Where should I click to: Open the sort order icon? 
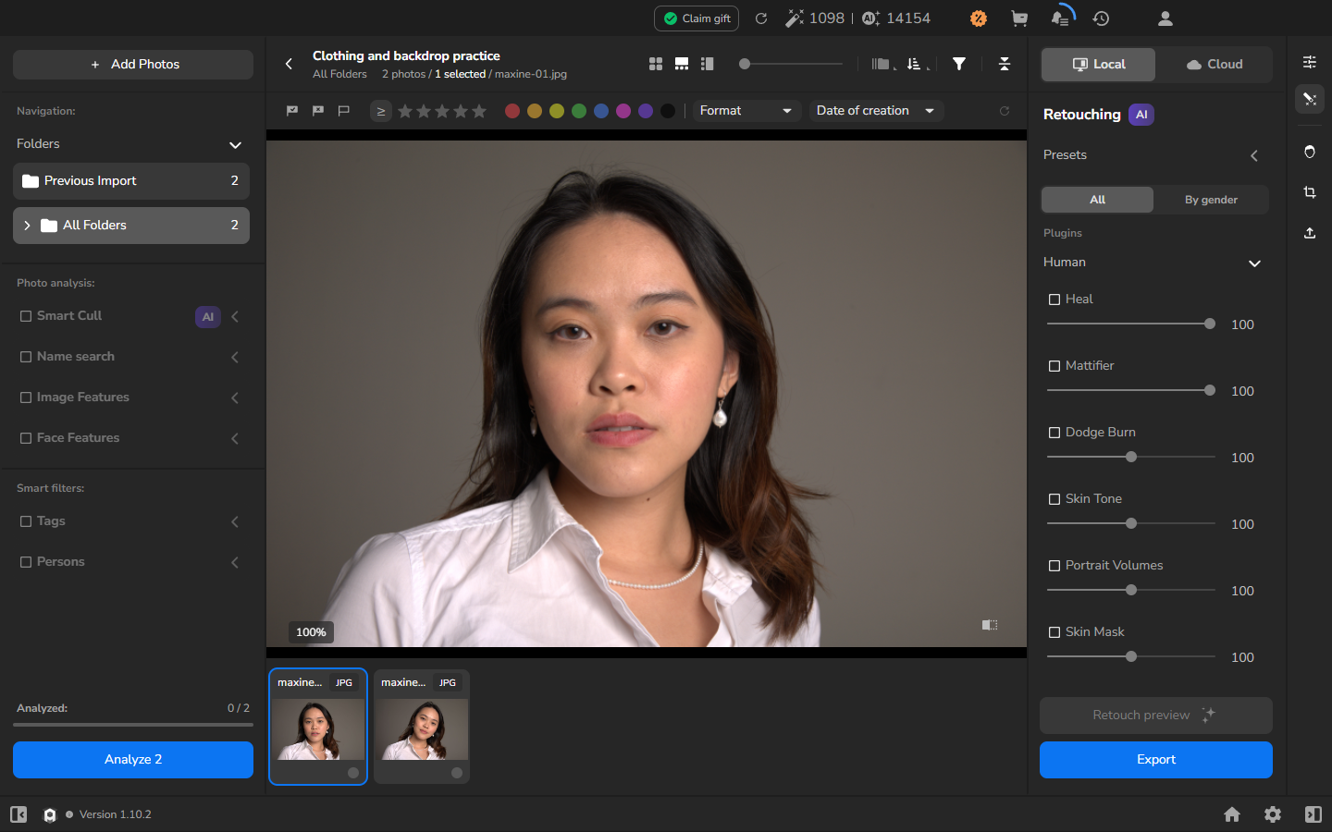(x=916, y=64)
